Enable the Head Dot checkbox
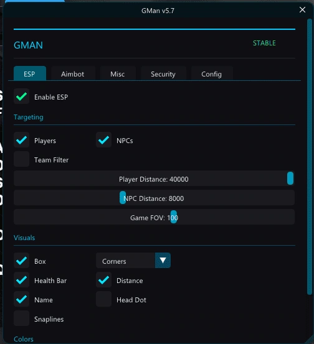The image size is (314, 344). pos(103,299)
